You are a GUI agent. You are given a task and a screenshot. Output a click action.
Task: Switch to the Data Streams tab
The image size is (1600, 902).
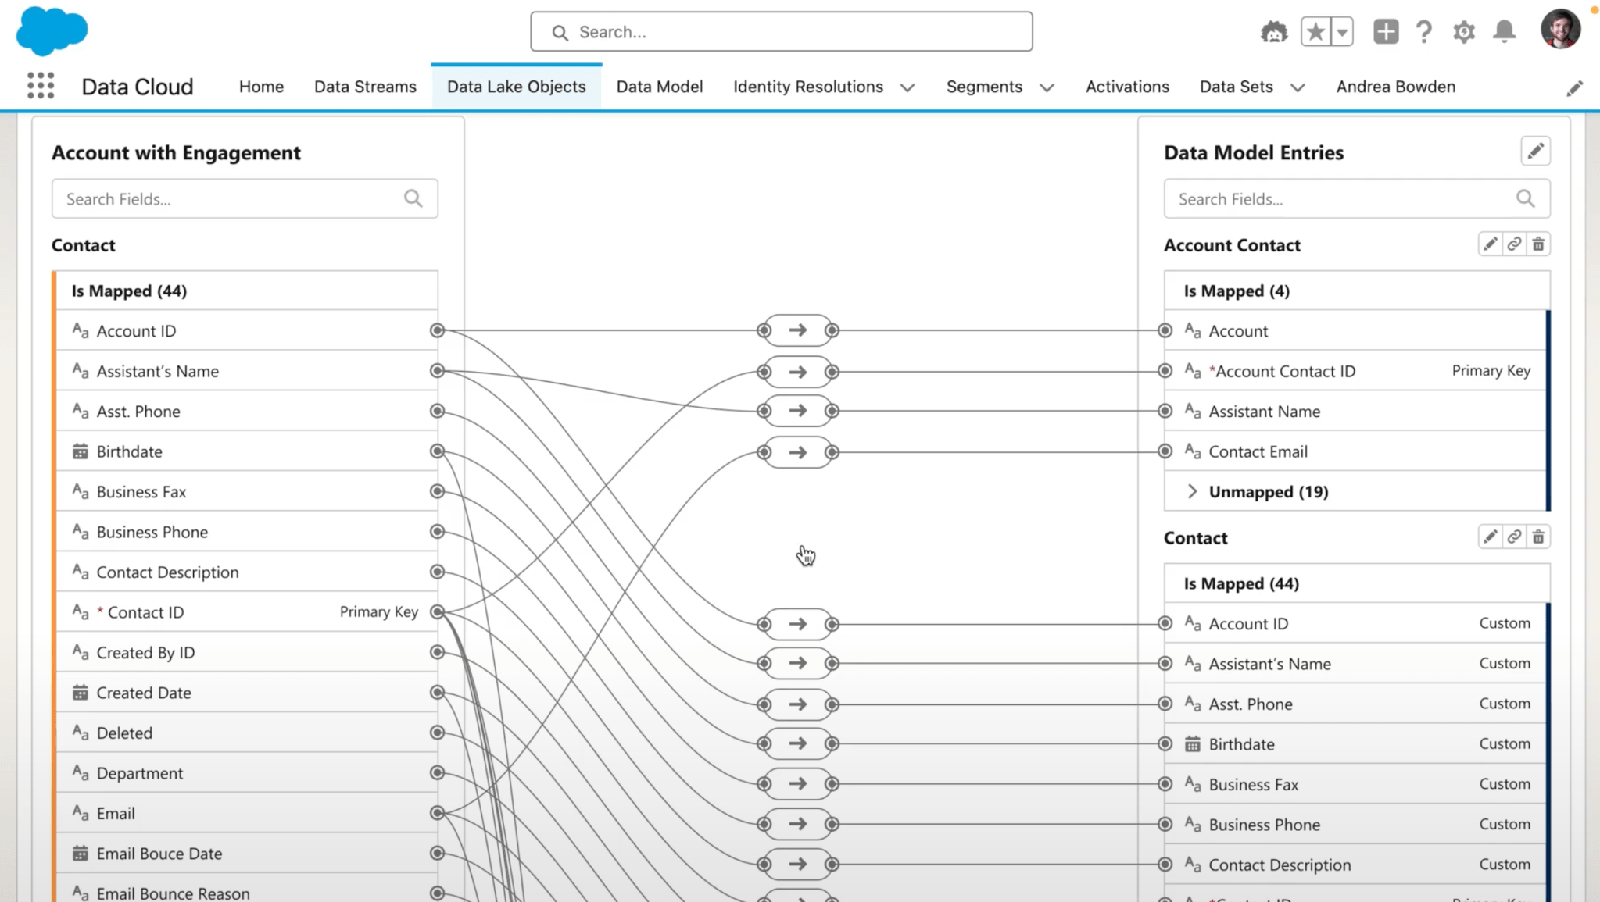pos(364,87)
